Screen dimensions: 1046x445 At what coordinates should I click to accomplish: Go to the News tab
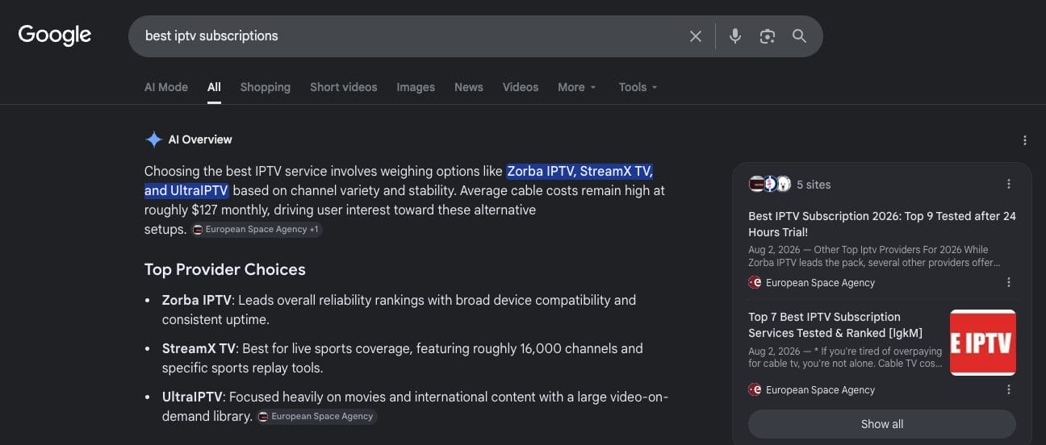point(468,87)
